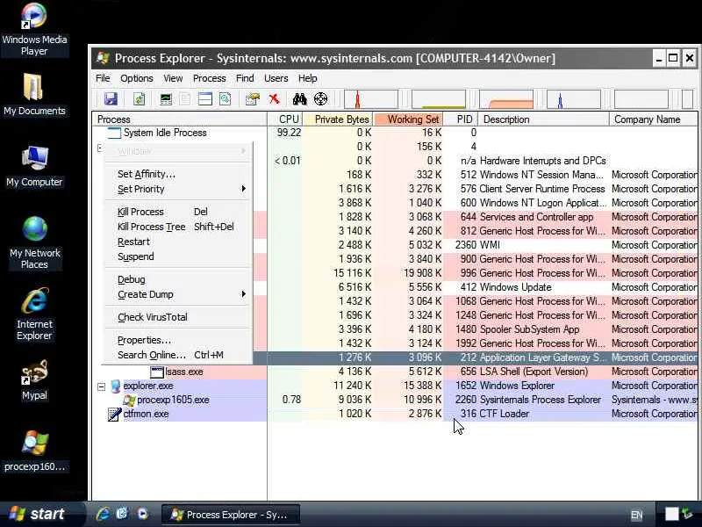Open Windows Media Player desktop icon

[x=34, y=30]
